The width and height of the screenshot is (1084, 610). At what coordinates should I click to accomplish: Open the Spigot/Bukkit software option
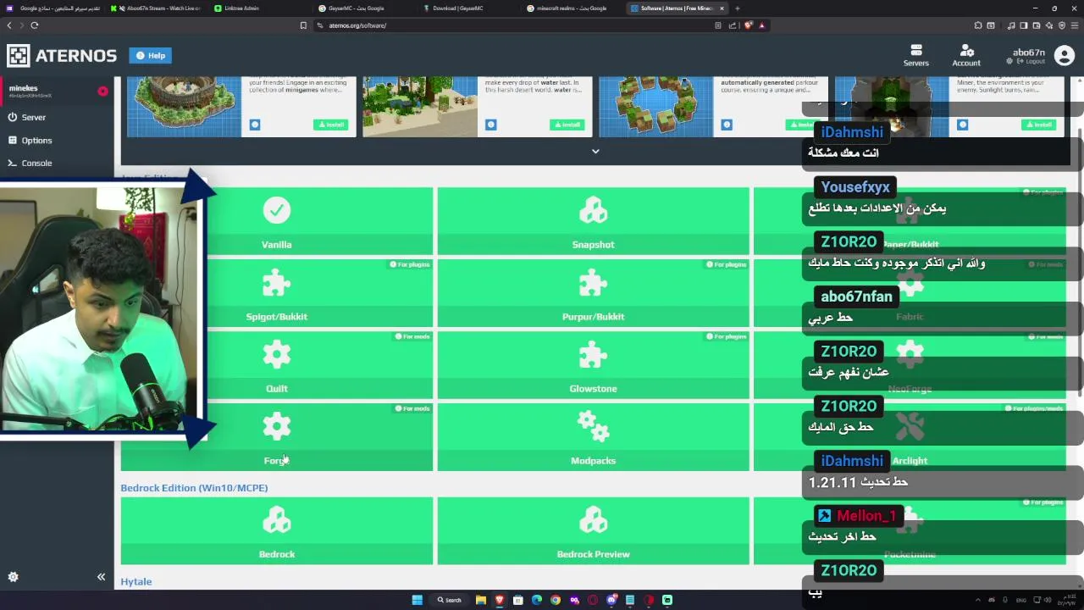pyautogui.click(x=277, y=292)
